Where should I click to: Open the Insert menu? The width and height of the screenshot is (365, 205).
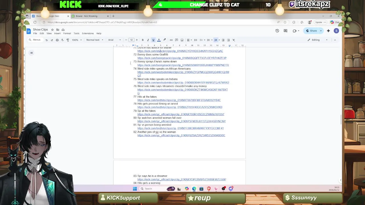click(x=57, y=34)
